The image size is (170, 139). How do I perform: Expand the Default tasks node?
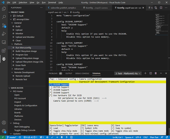11,16
